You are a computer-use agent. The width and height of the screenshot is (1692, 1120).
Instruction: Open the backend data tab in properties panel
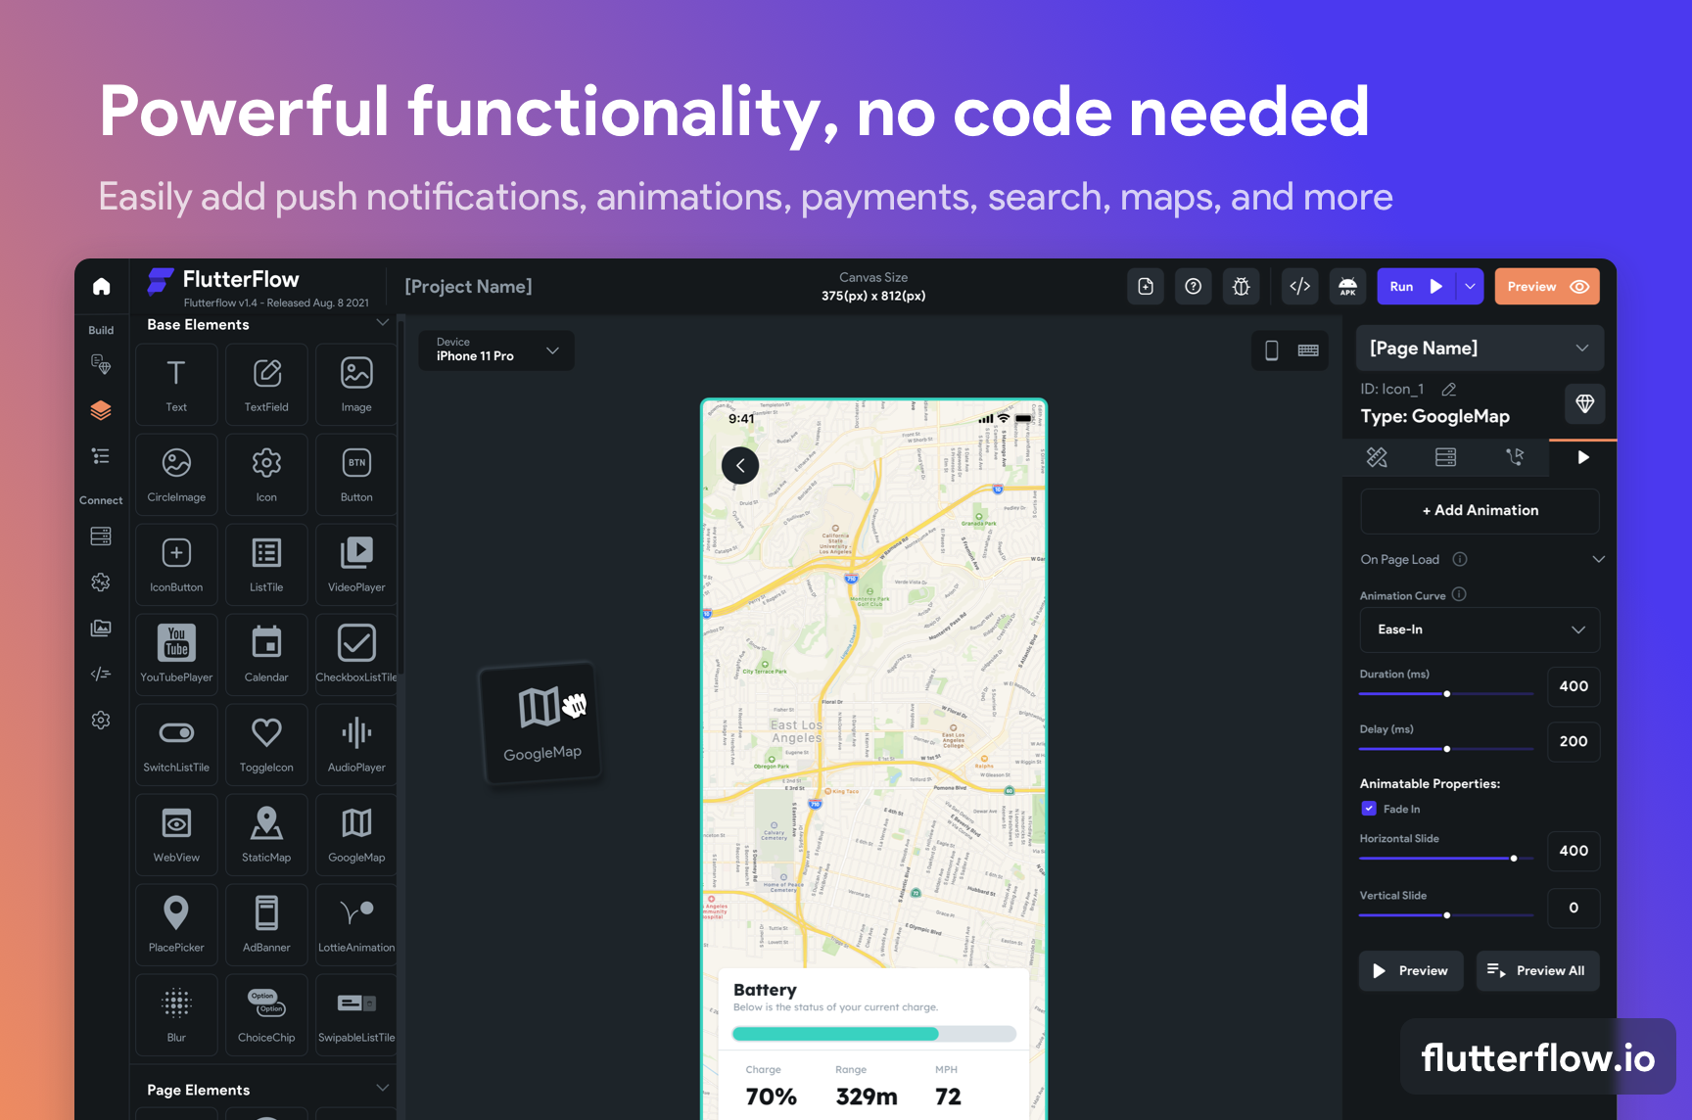[x=1446, y=456]
